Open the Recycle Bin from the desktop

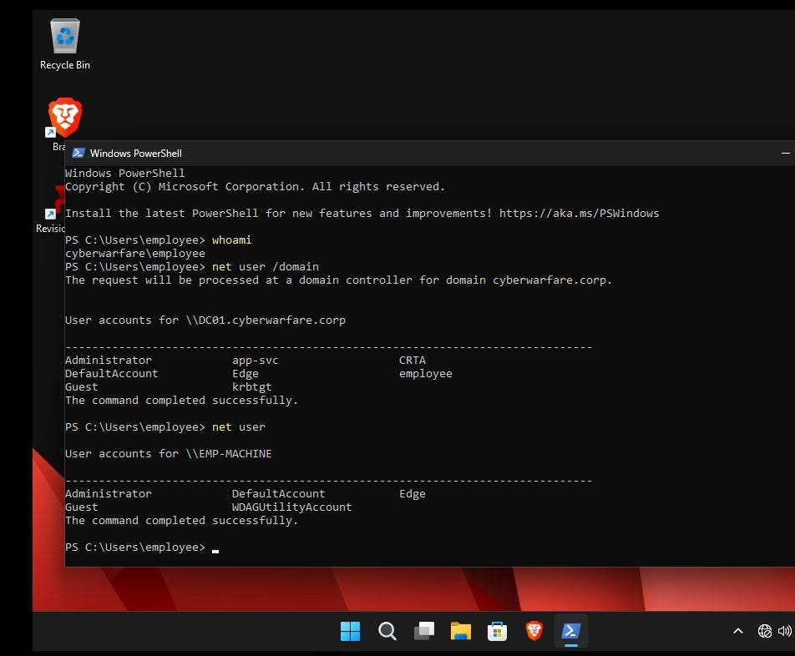(x=64, y=38)
